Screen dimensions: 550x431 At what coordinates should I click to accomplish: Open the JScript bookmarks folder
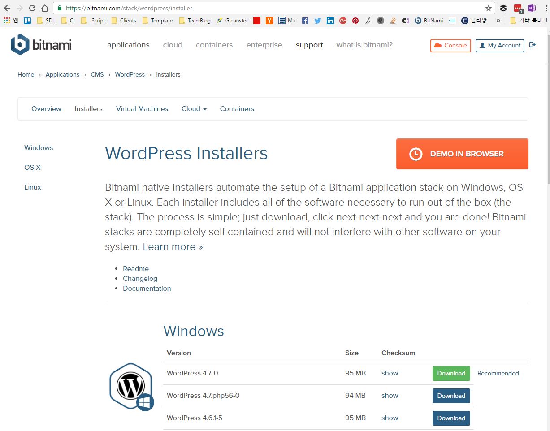coord(93,21)
